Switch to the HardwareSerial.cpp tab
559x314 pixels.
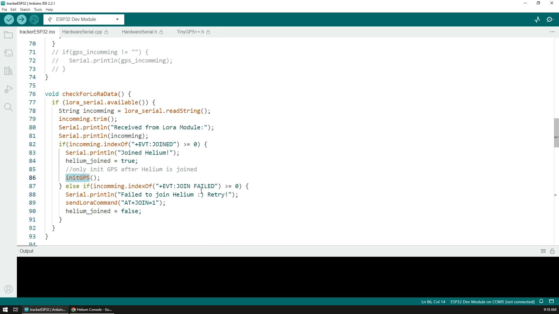click(x=82, y=32)
